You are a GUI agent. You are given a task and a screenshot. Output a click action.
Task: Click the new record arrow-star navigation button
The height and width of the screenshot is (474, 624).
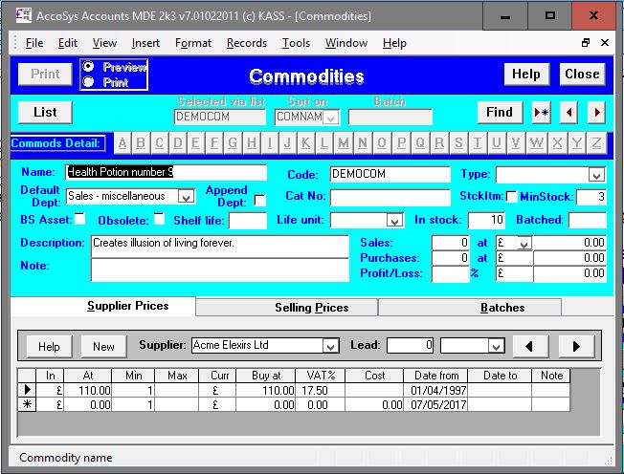542,113
